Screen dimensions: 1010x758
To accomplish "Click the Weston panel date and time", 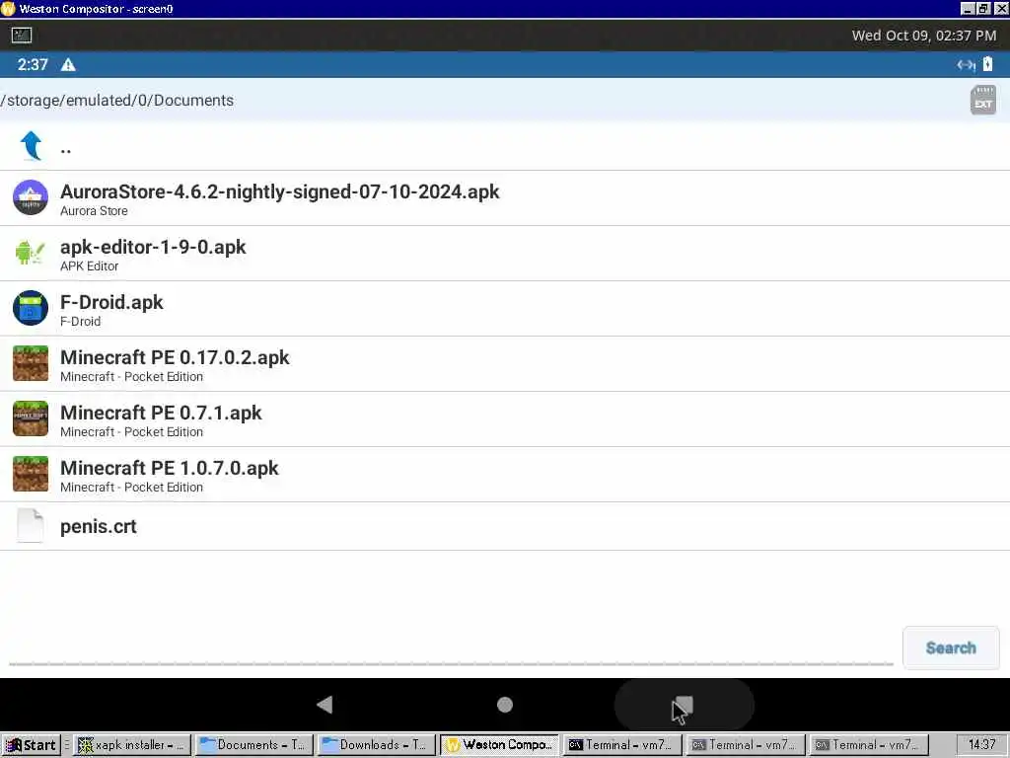I will [x=923, y=36].
